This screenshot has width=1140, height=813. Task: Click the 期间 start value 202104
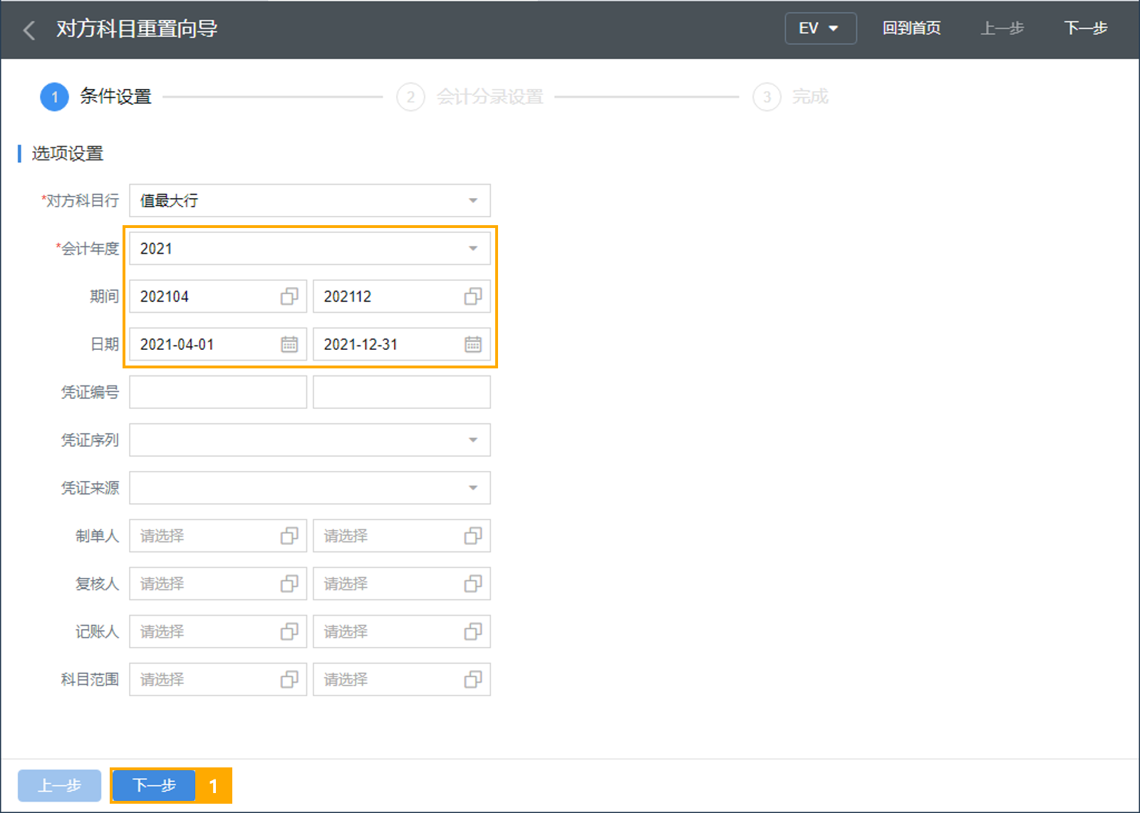click(165, 296)
